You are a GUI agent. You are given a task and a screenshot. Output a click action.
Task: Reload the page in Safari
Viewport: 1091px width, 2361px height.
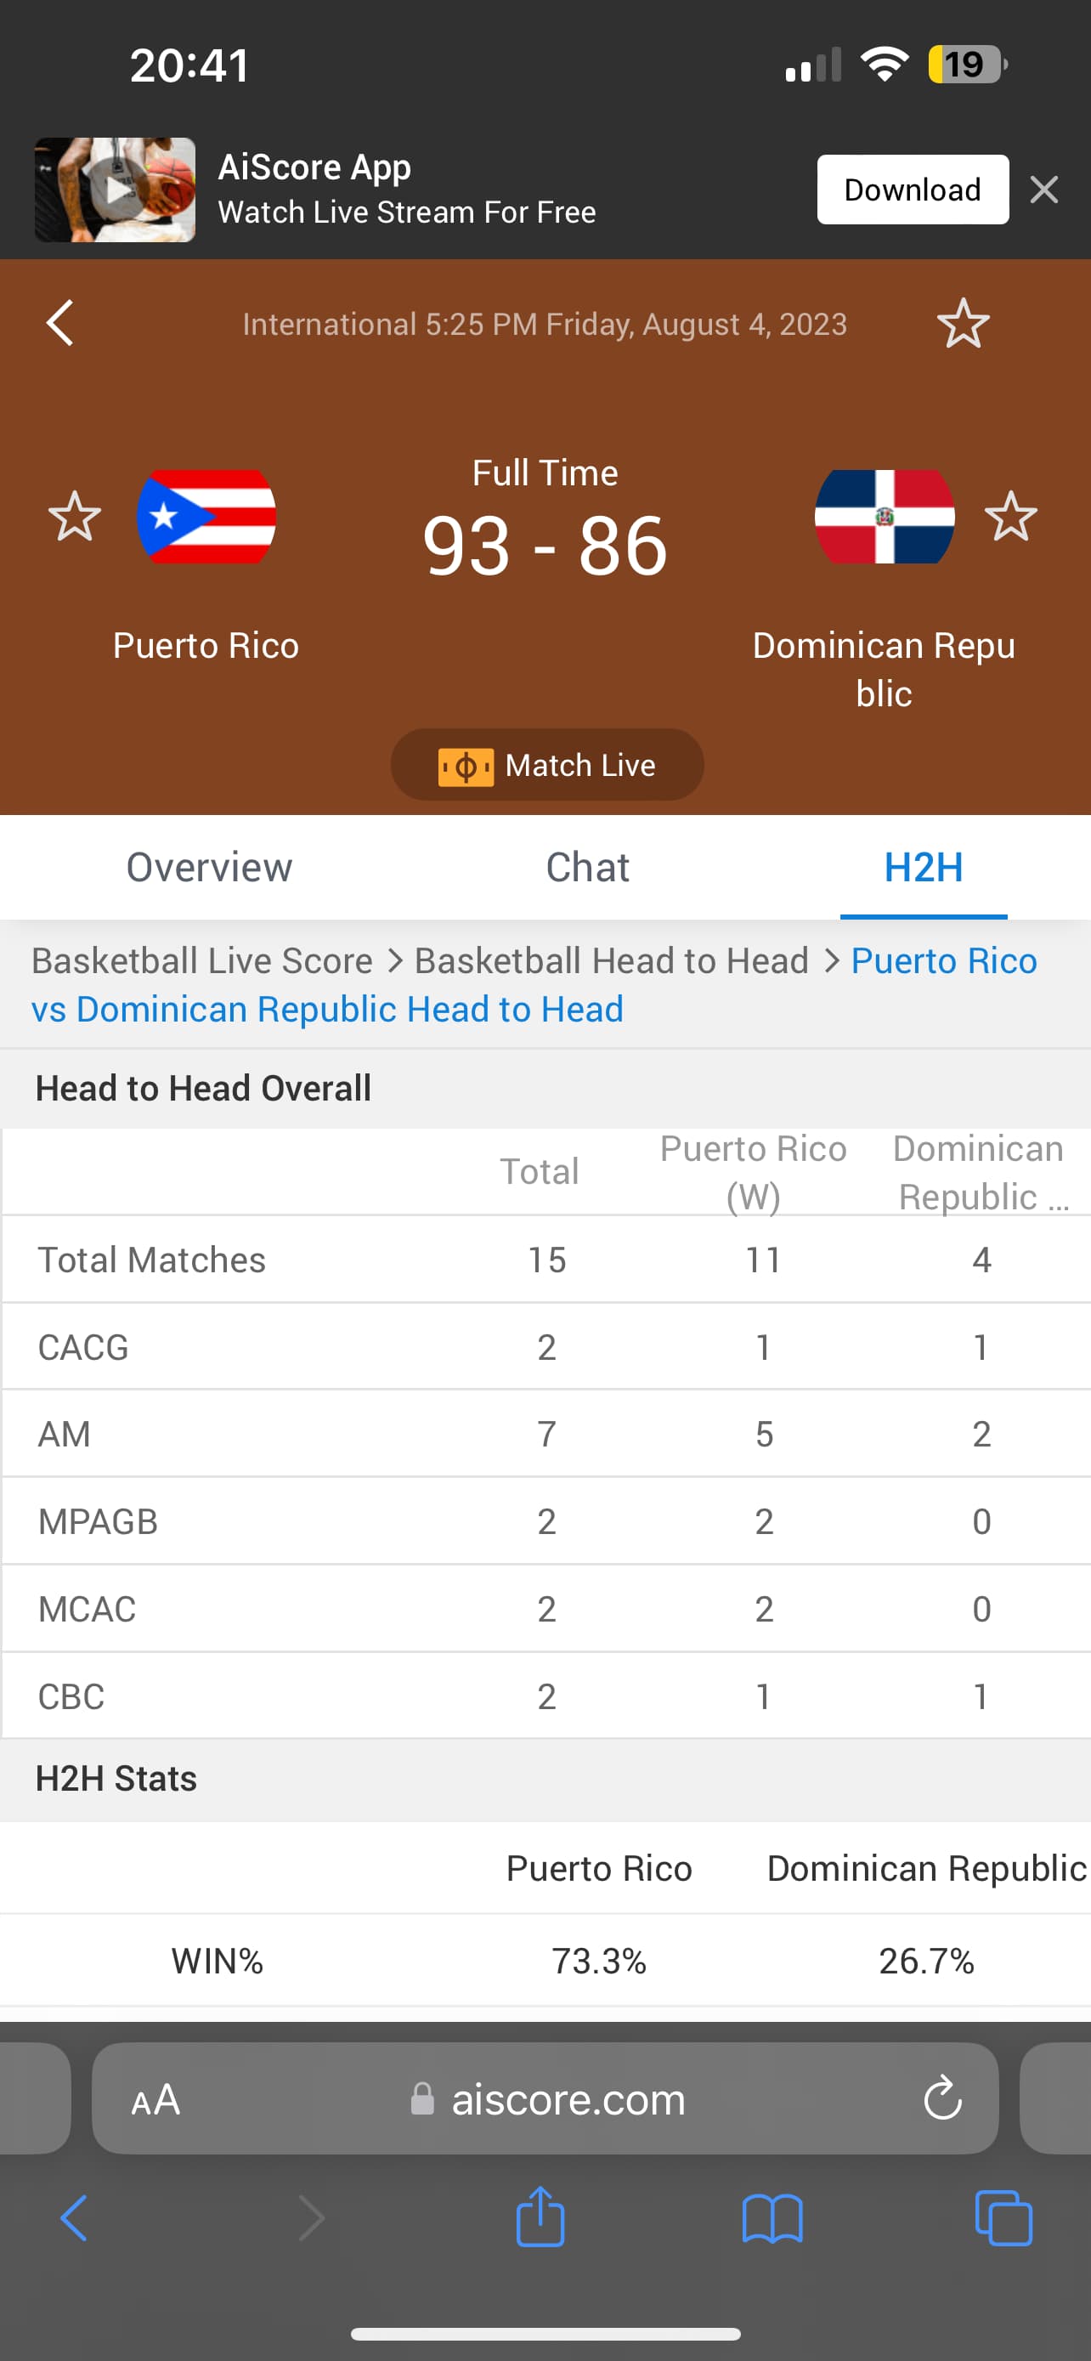[x=941, y=2099]
